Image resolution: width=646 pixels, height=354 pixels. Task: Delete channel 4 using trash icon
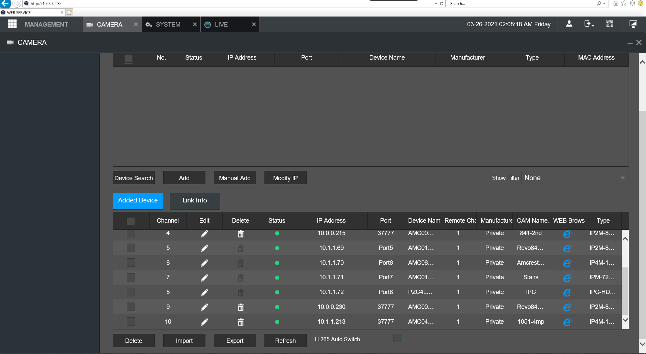241,234
